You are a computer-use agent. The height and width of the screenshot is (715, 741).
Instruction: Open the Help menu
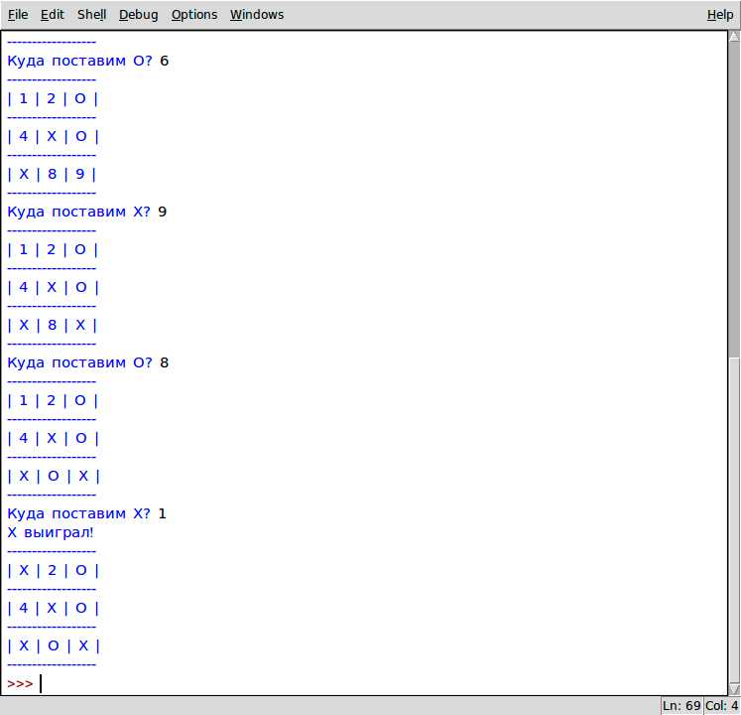[720, 15]
